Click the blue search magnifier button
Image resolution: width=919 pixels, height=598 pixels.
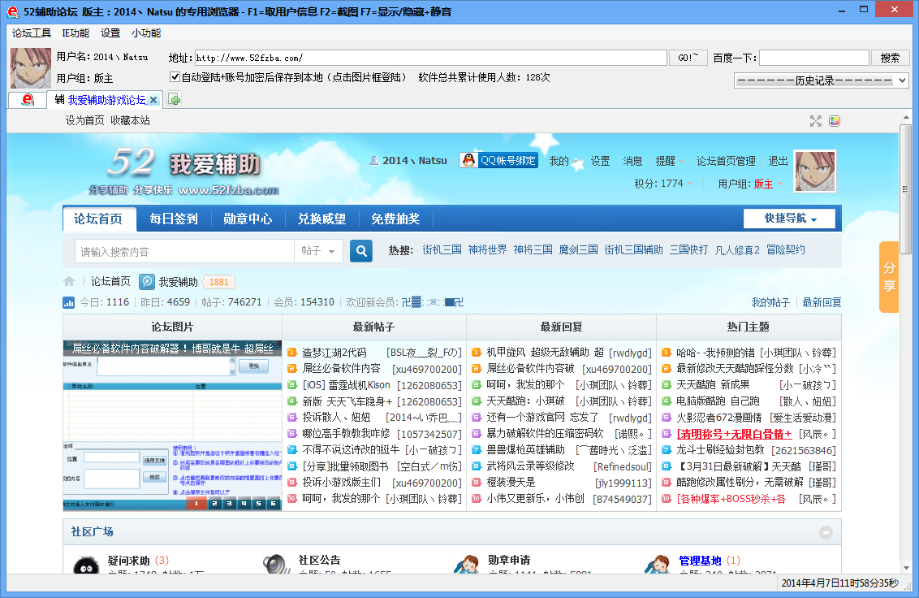361,251
